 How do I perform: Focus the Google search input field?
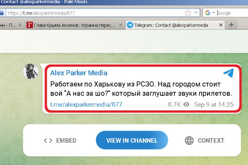[x=232, y=13]
